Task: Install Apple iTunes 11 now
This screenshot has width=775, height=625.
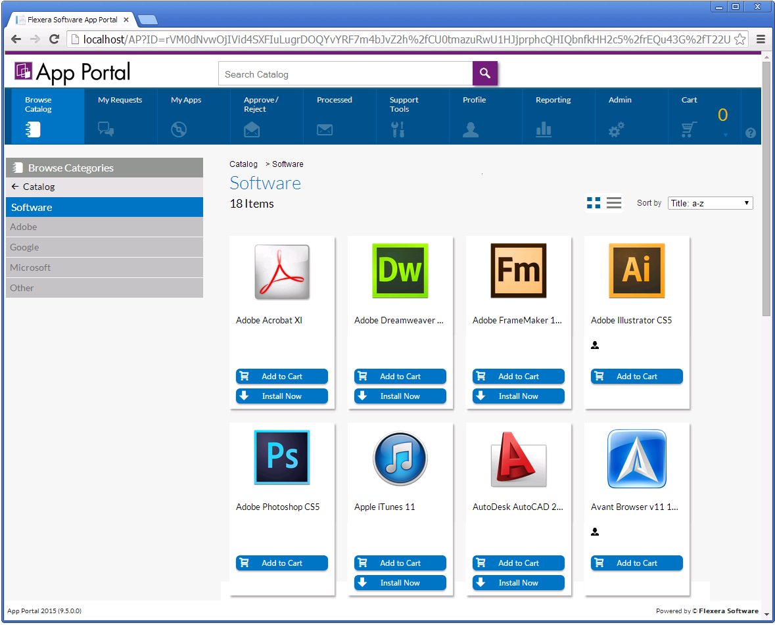Action: (400, 582)
